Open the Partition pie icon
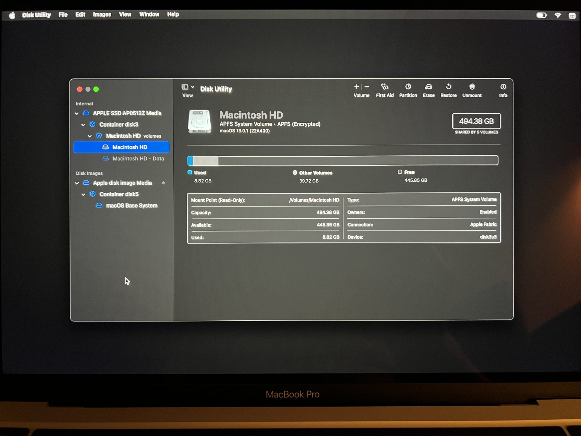The width and height of the screenshot is (581, 436). coord(408,87)
